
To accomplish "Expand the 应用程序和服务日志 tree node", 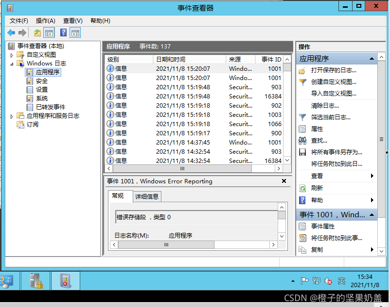I will 12,116.
